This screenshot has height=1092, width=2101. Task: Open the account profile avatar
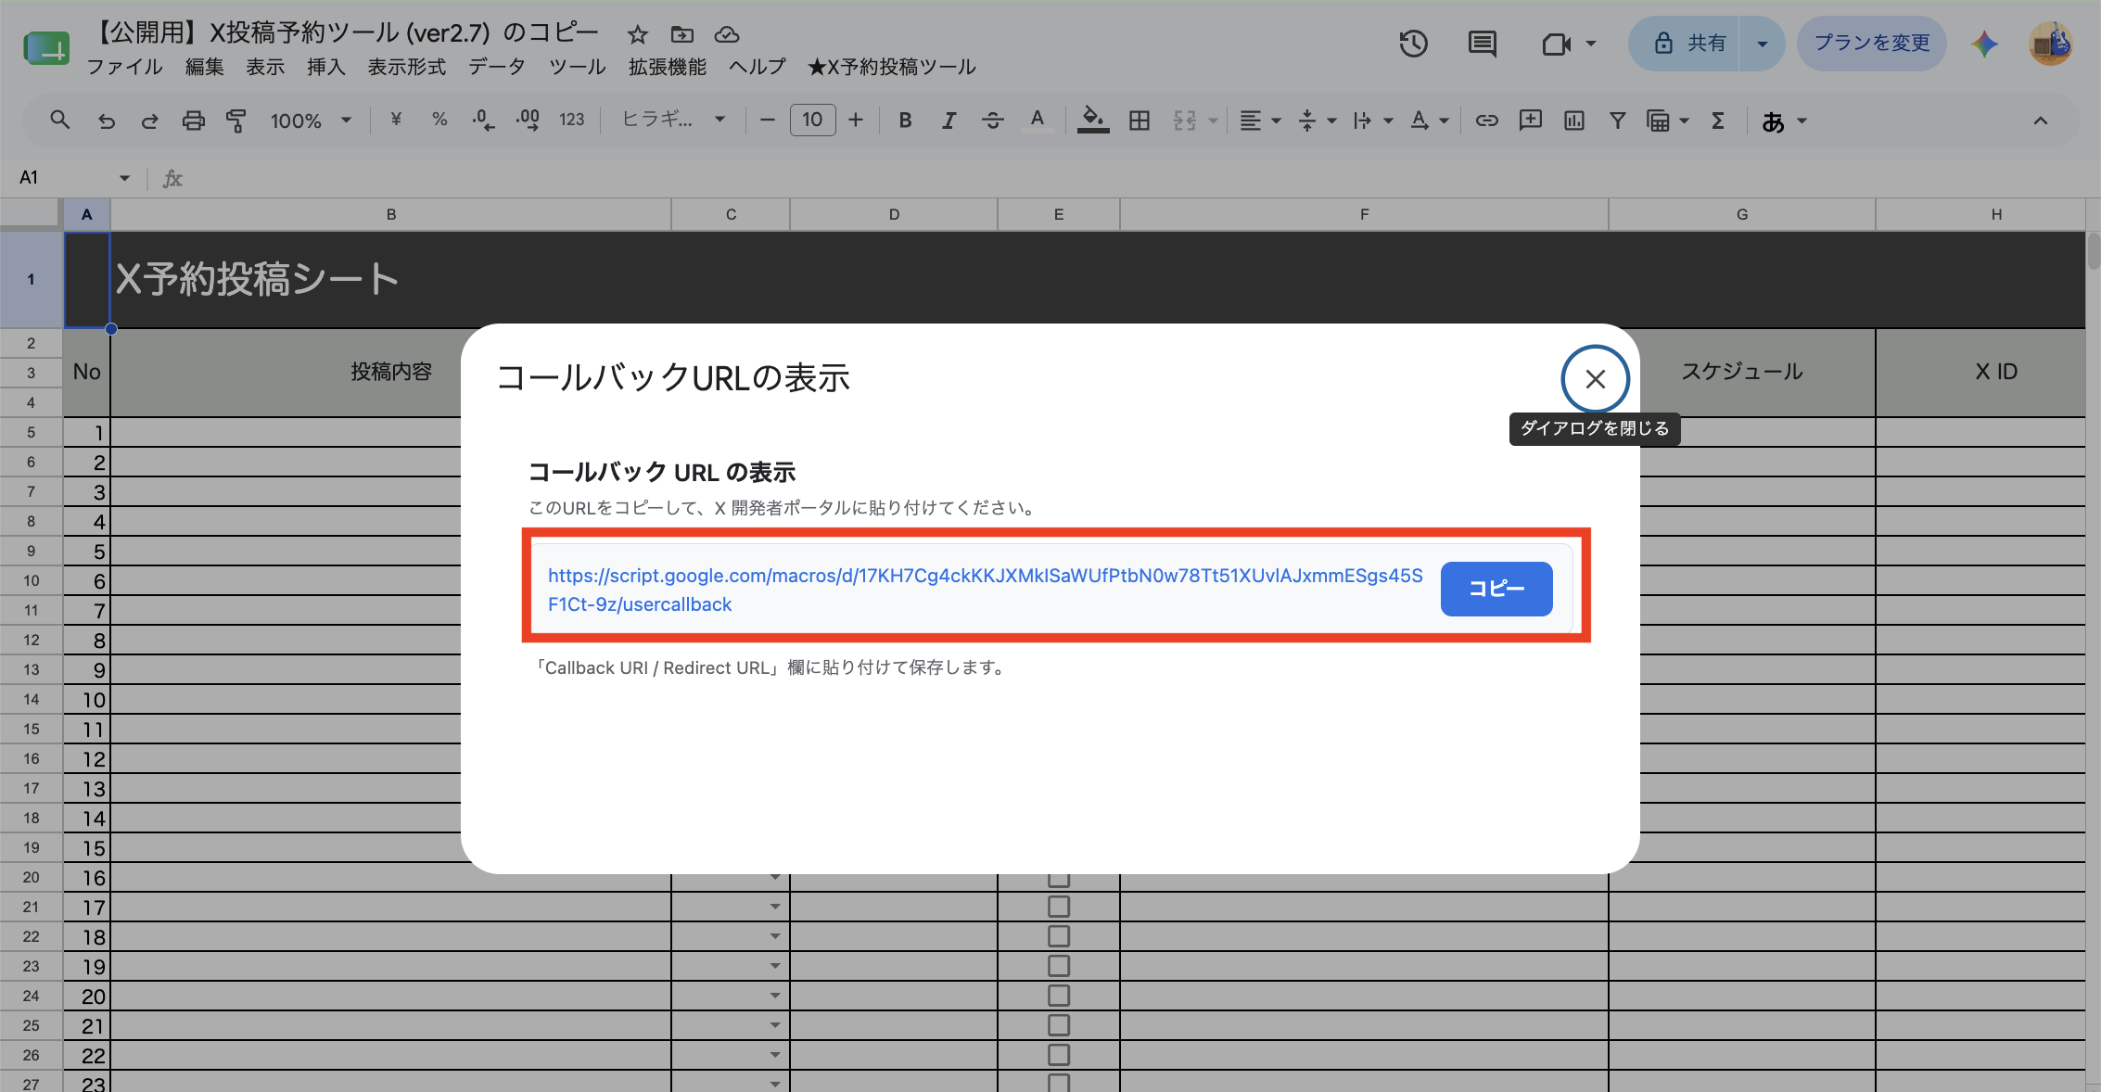(2050, 44)
